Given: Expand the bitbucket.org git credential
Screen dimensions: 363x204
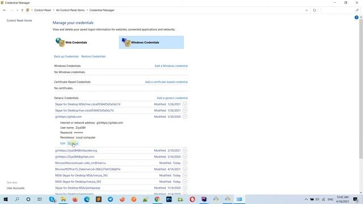Looking at the screenshot, I should tap(185, 150).
